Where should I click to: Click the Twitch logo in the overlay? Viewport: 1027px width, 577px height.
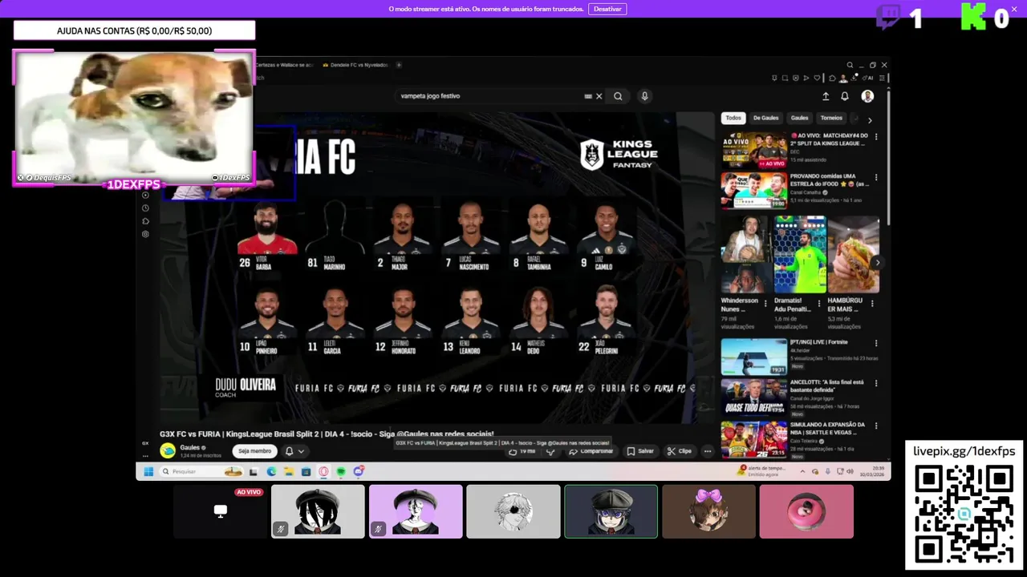coord(888,17)
